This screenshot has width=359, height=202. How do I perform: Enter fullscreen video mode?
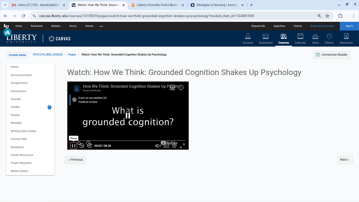[182, 146]
